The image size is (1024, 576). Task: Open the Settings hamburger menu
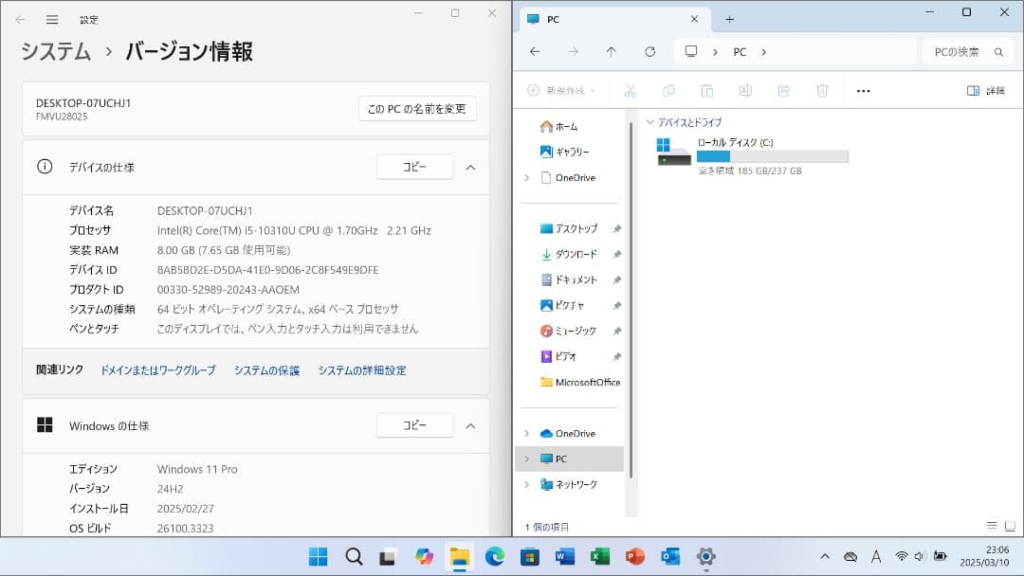(x=53, y=18)
